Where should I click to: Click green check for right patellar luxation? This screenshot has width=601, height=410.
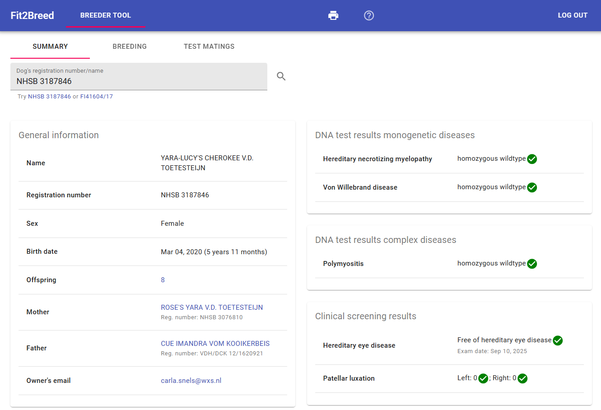point(522,378)
